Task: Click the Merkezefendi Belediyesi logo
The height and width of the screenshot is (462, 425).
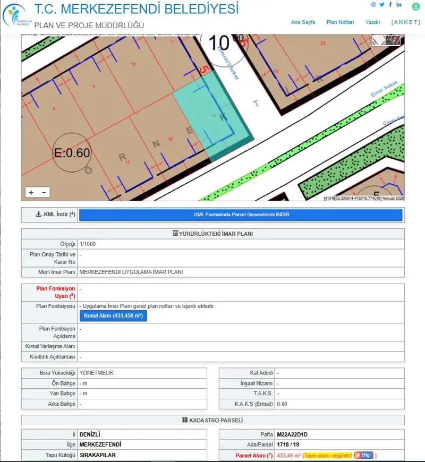Action: click(x=16, y=15)
